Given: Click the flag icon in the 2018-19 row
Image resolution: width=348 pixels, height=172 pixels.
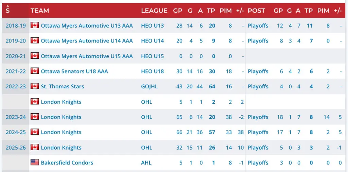Looking at the screenshot, I should point(35,25).
